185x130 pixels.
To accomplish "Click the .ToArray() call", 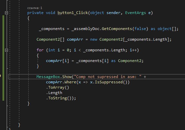I will point(58,87).
